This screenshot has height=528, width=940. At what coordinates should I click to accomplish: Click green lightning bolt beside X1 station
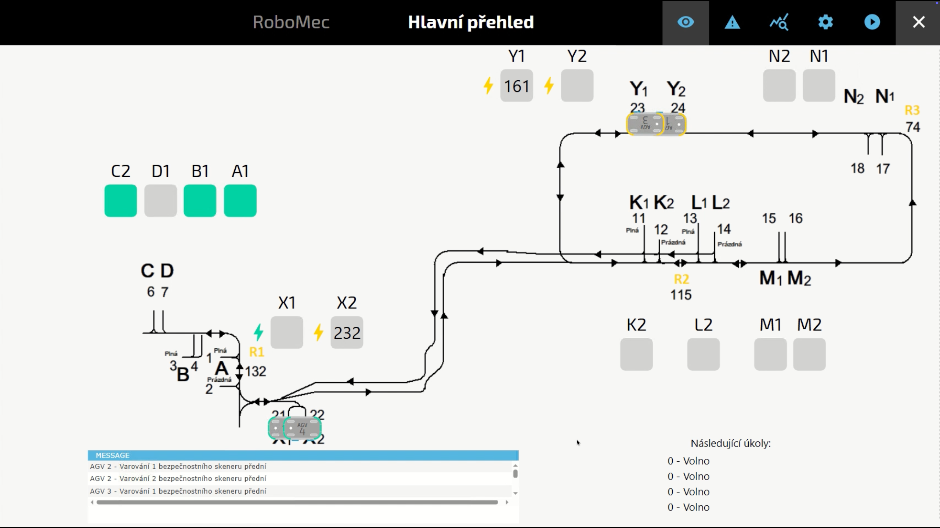pos(258,332)
